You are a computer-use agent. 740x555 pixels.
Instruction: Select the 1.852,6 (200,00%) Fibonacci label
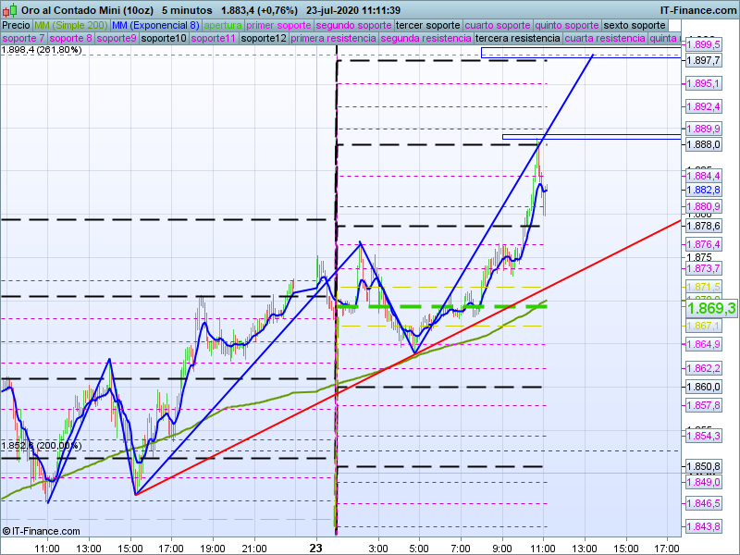point(42,446)
